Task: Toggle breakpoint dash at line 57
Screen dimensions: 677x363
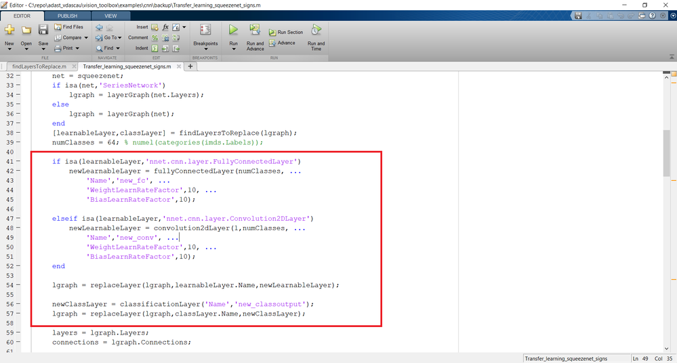Action: click(x=18, y=314)
